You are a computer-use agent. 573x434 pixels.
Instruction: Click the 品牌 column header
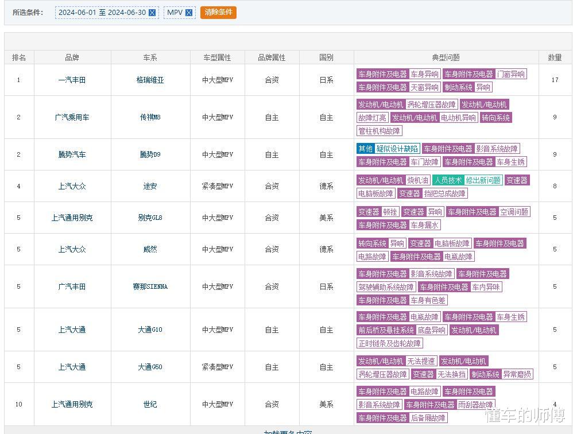72,57
